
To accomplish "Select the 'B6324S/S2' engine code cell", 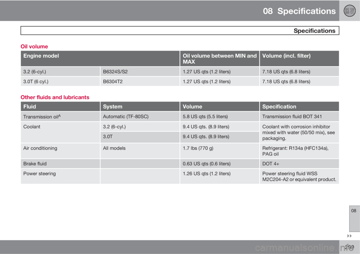I will pyautogui.click(x=140, y=72).
